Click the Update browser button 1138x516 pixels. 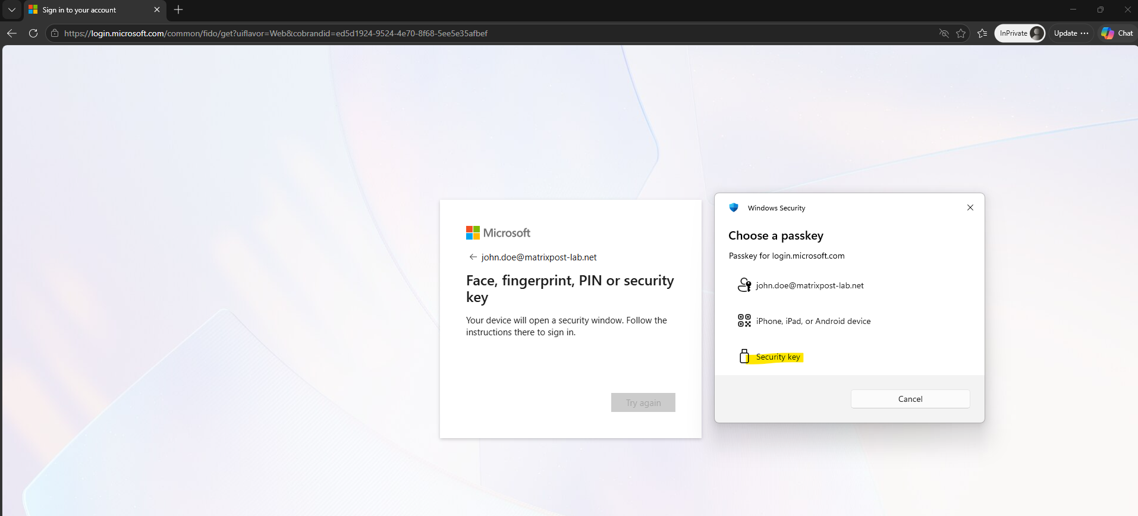coord(1071,33)
